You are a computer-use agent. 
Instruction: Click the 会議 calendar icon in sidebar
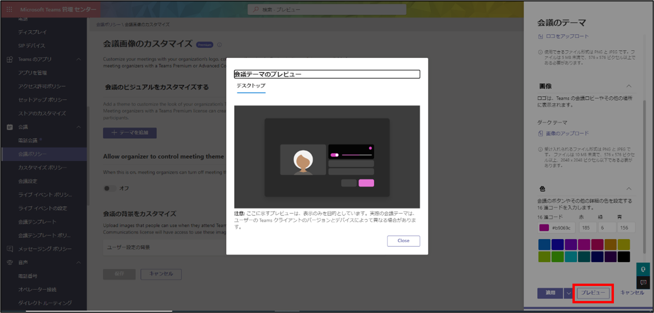tap(10, 127)
